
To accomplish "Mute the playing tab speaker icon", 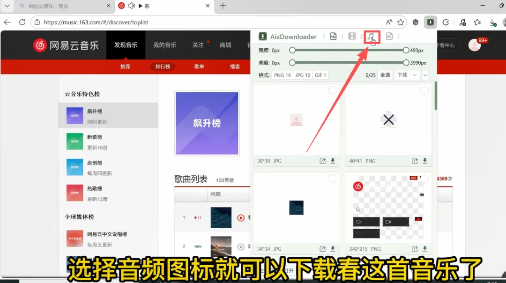I will 131,6.
